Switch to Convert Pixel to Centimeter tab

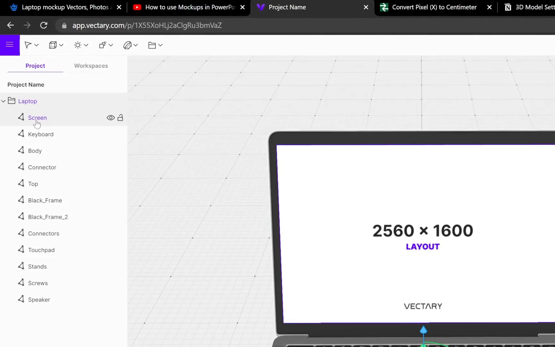coord(434,7)
